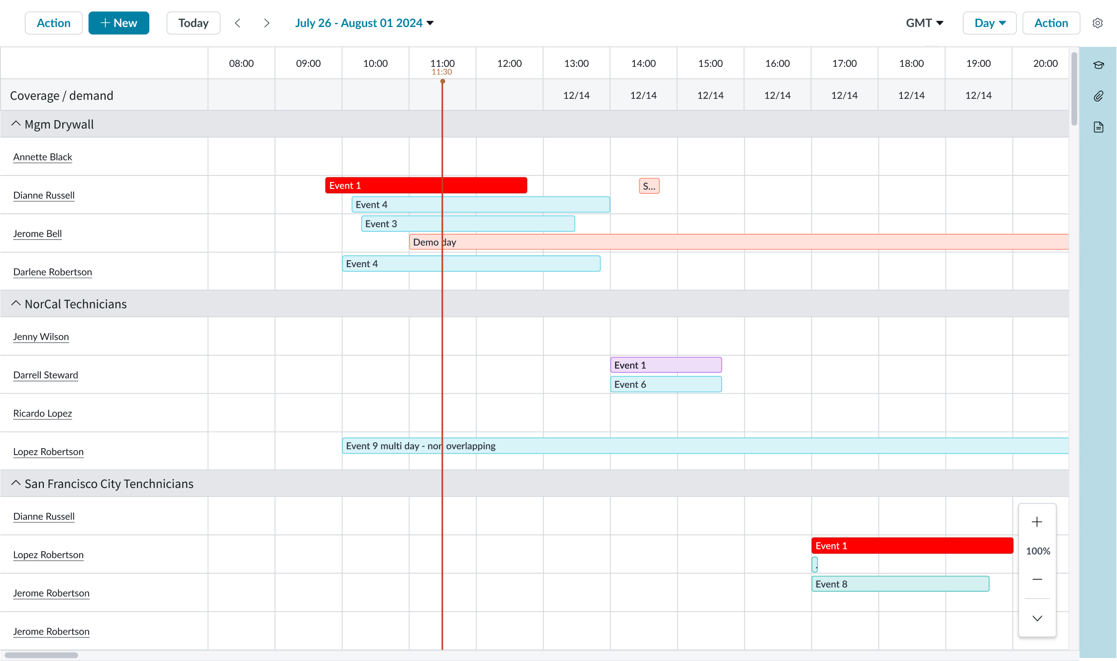This screenshot has height=661, width=1117.
Task: Select the Demo day event bar
Action: (498, 242)
